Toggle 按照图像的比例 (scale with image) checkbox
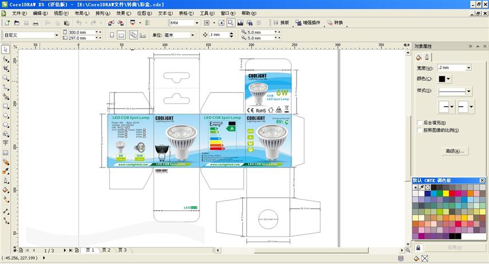 coord(420,130)
